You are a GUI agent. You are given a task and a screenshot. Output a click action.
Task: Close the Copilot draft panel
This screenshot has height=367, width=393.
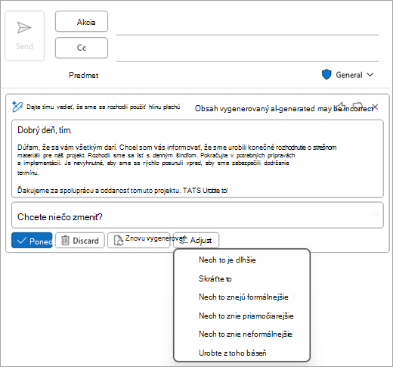375,107
